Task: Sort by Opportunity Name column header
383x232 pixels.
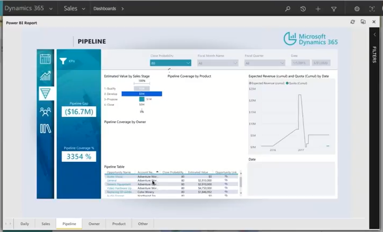Action: (x=119, y=172)
